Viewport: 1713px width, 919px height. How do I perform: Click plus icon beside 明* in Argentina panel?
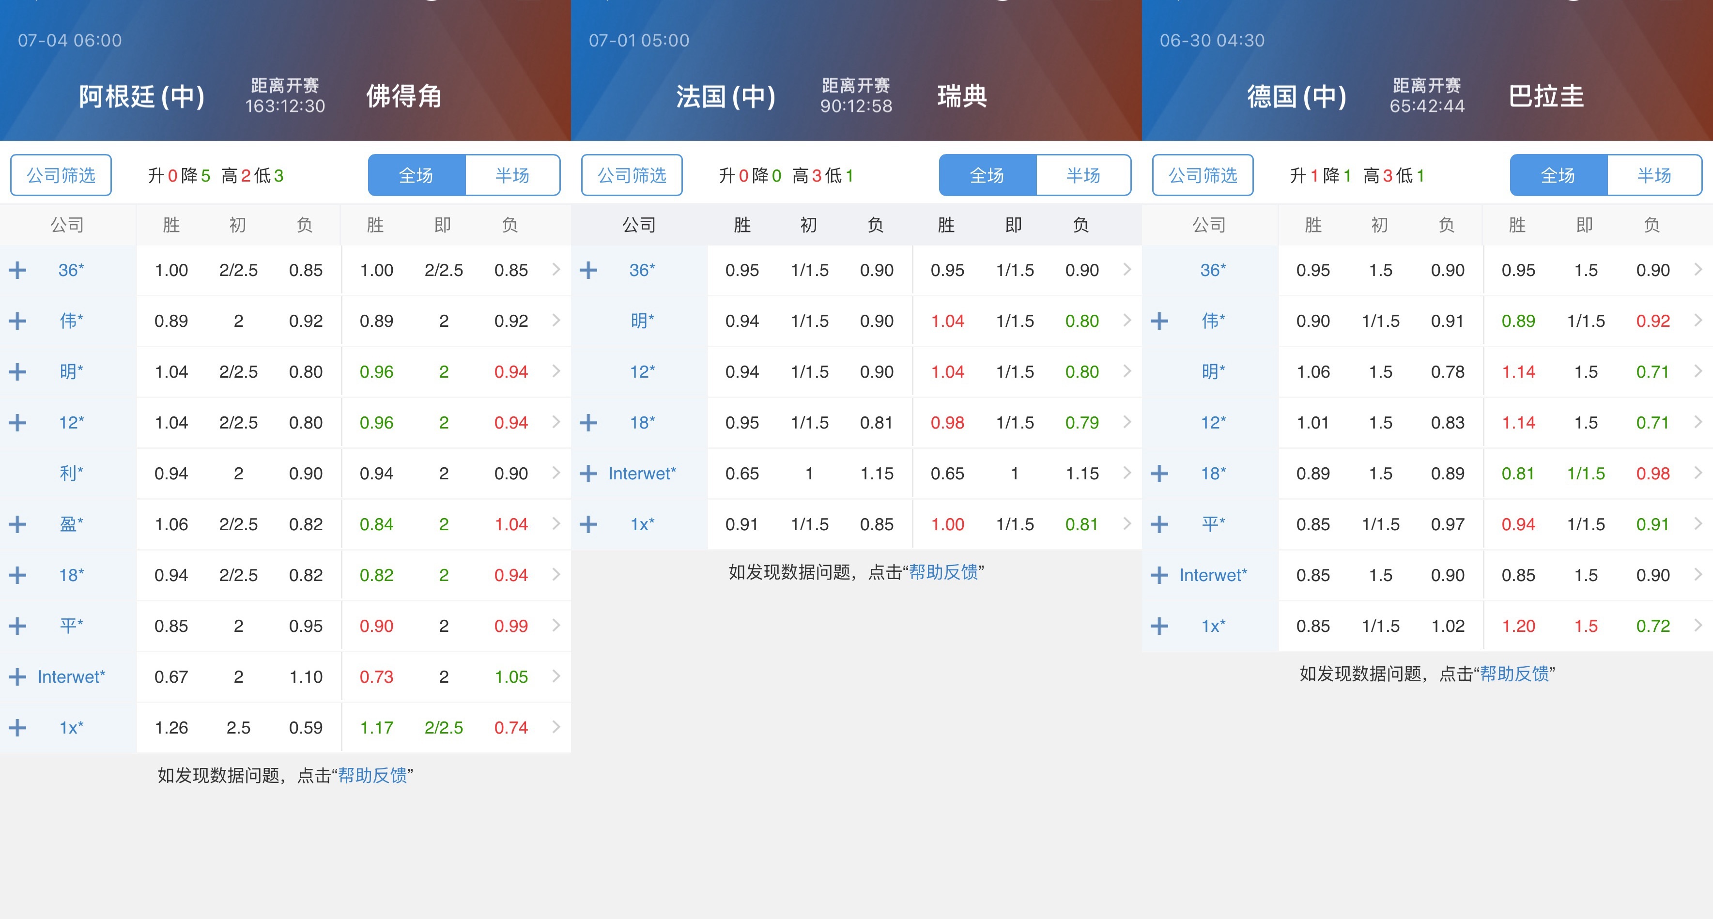click(17, 372)
